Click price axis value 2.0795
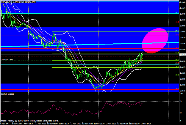Screen dimensions: 186x125 [x=182, y=44]
